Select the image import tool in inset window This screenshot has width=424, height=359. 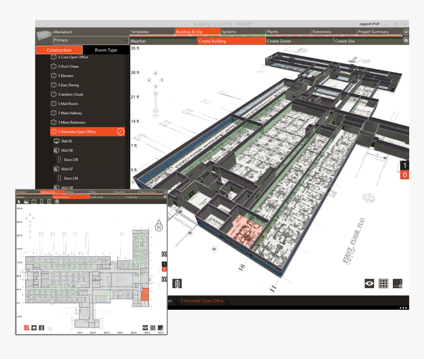tap(27, 201)
